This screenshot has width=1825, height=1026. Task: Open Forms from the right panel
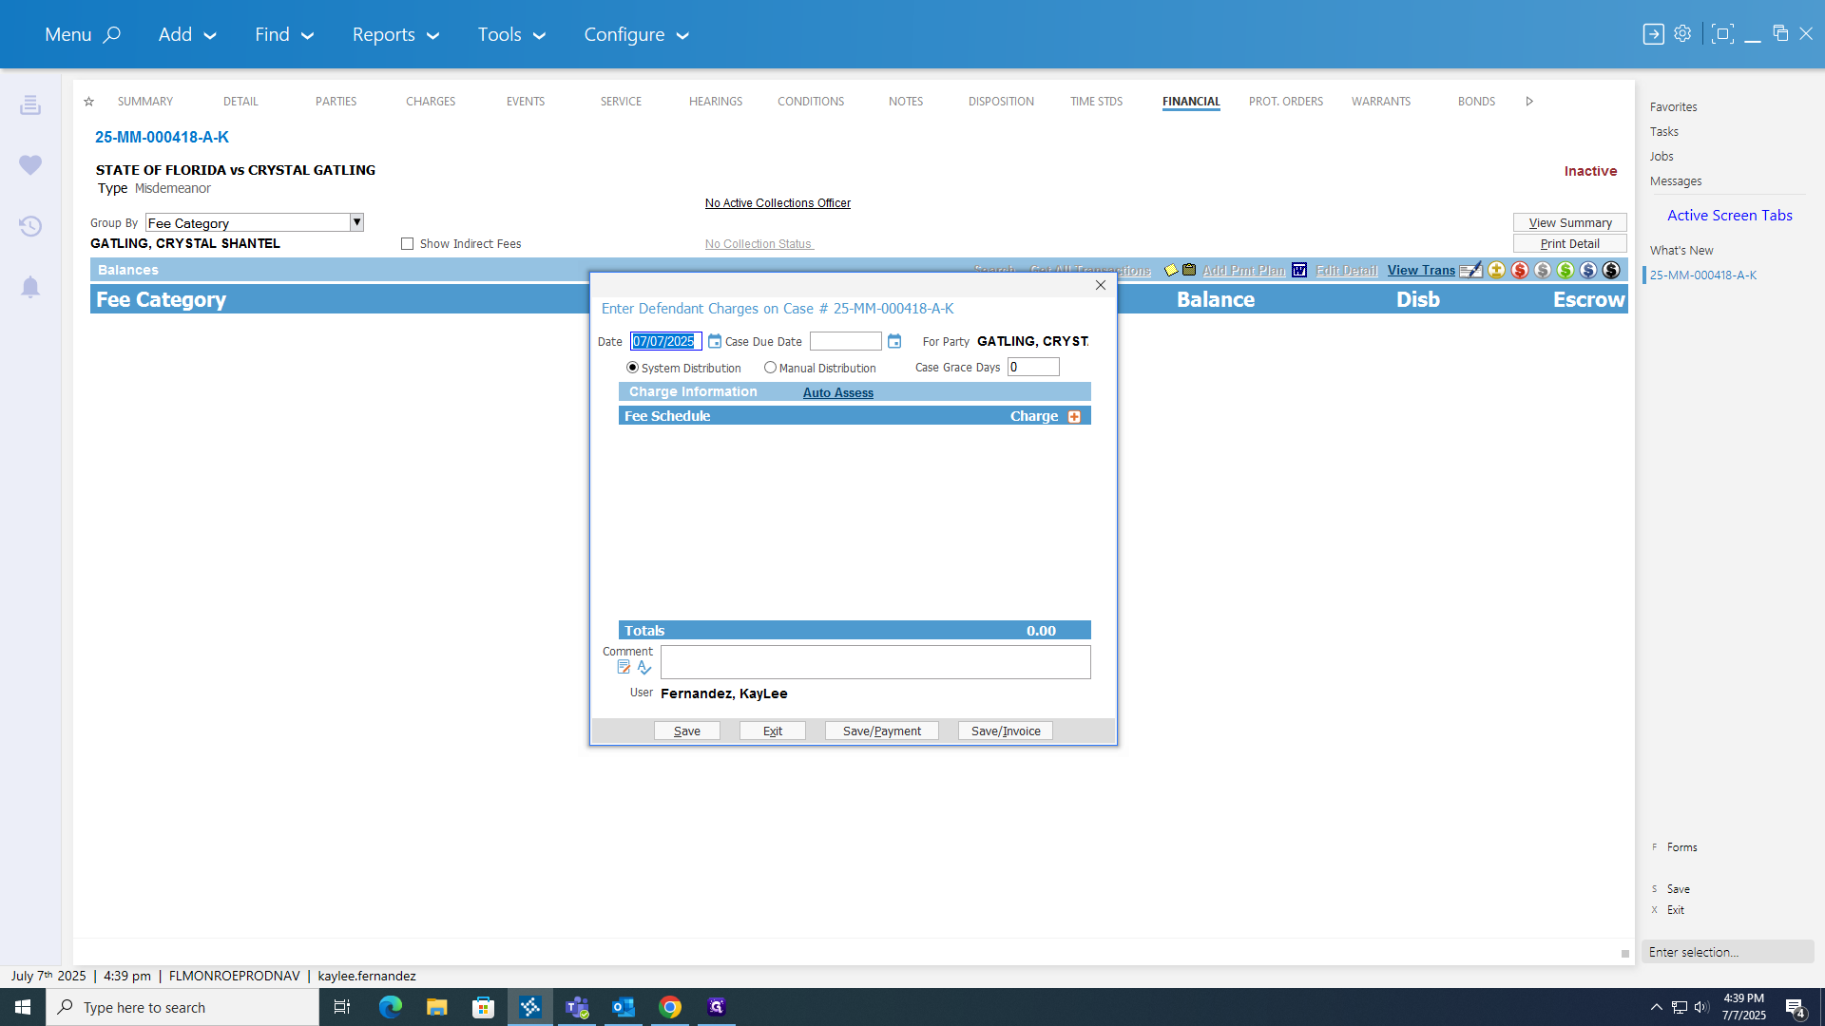[1681, 847]
